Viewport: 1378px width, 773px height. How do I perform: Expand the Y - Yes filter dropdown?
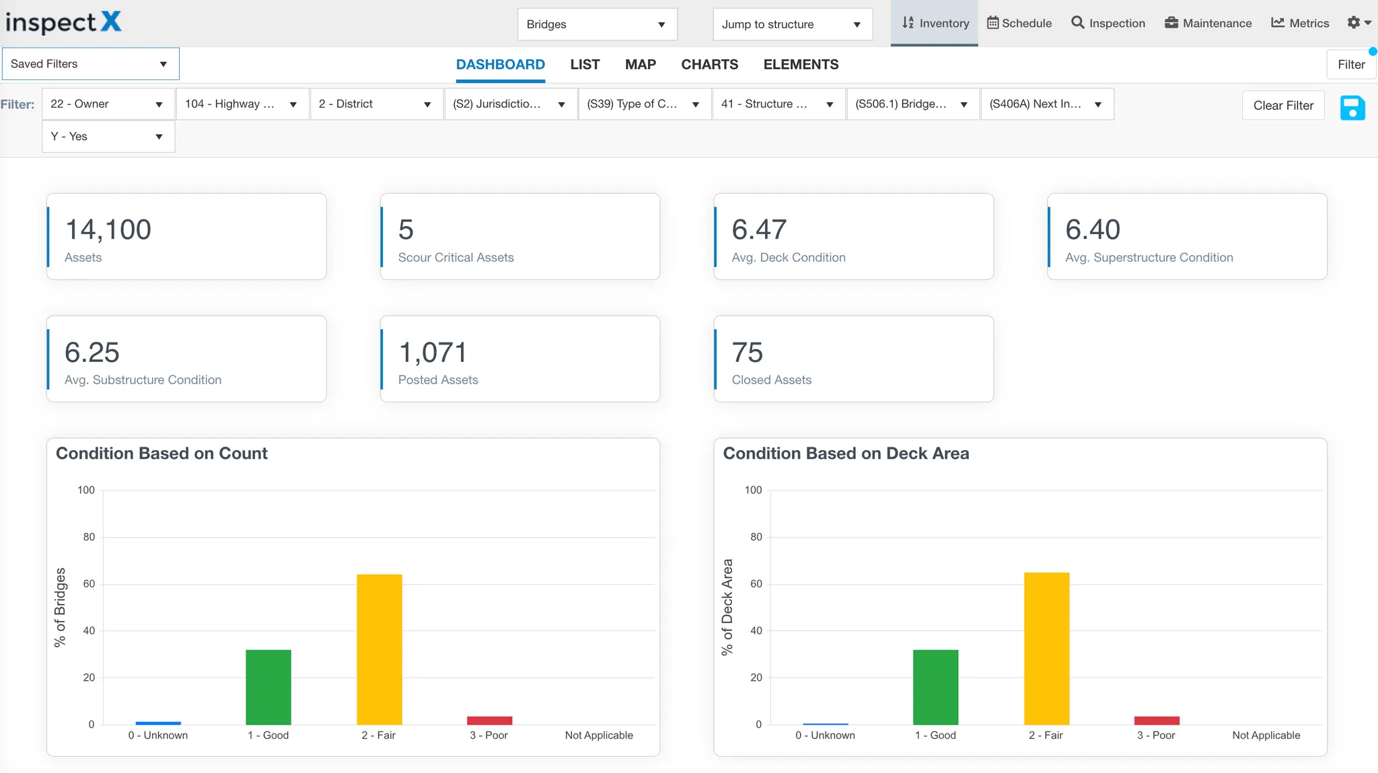108,137
